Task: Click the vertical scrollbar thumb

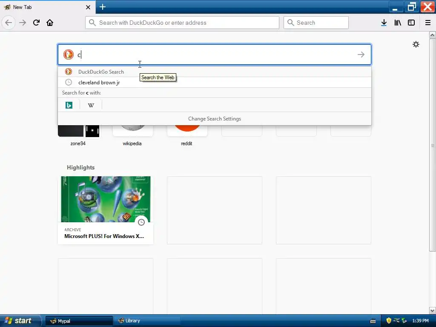Action: coord(433,145)
